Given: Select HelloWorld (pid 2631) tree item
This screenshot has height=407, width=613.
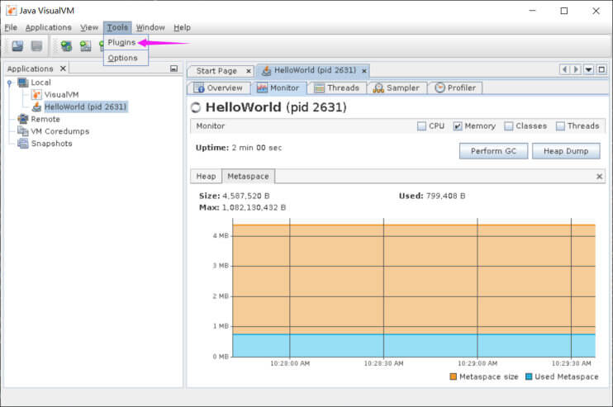Looking at the screenshot, I should [x=85, y=106].
